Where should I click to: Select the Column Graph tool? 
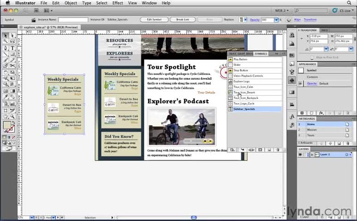click(12, 104)
